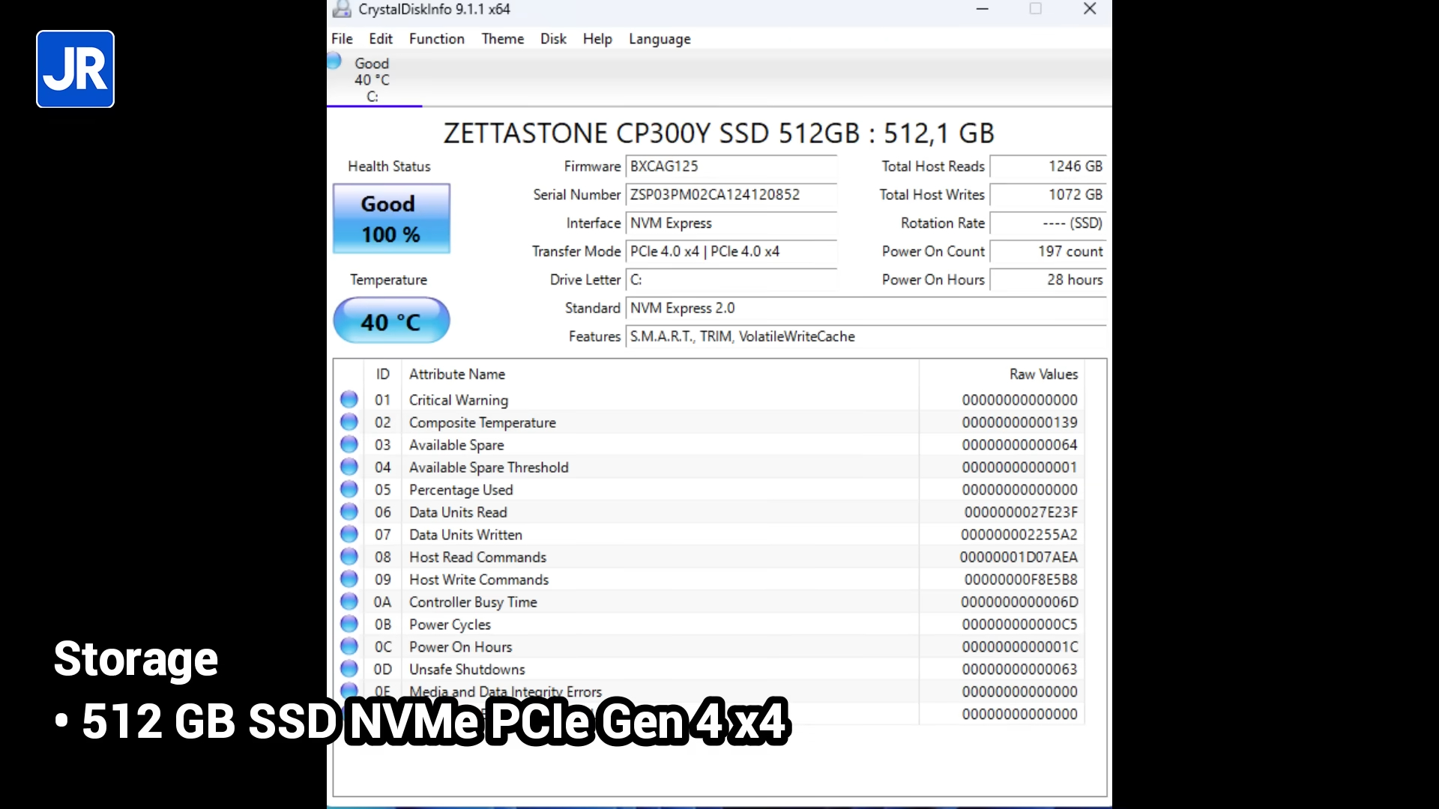The width and height of the screenshot is (1439, 809).
Task: Click the status orb for Available Spare
Action: 349,444
